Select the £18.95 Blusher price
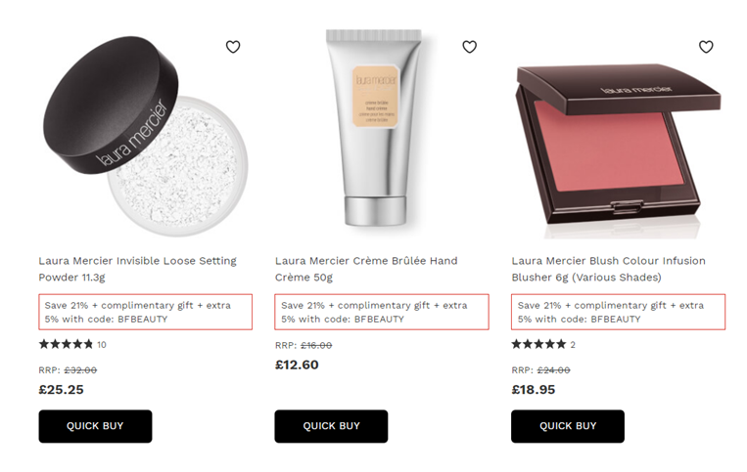 point(534,390)
